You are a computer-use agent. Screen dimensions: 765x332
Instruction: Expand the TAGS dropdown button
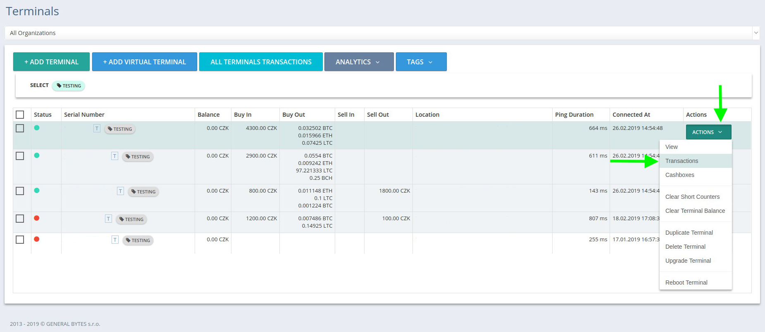[x=421, y=62]
